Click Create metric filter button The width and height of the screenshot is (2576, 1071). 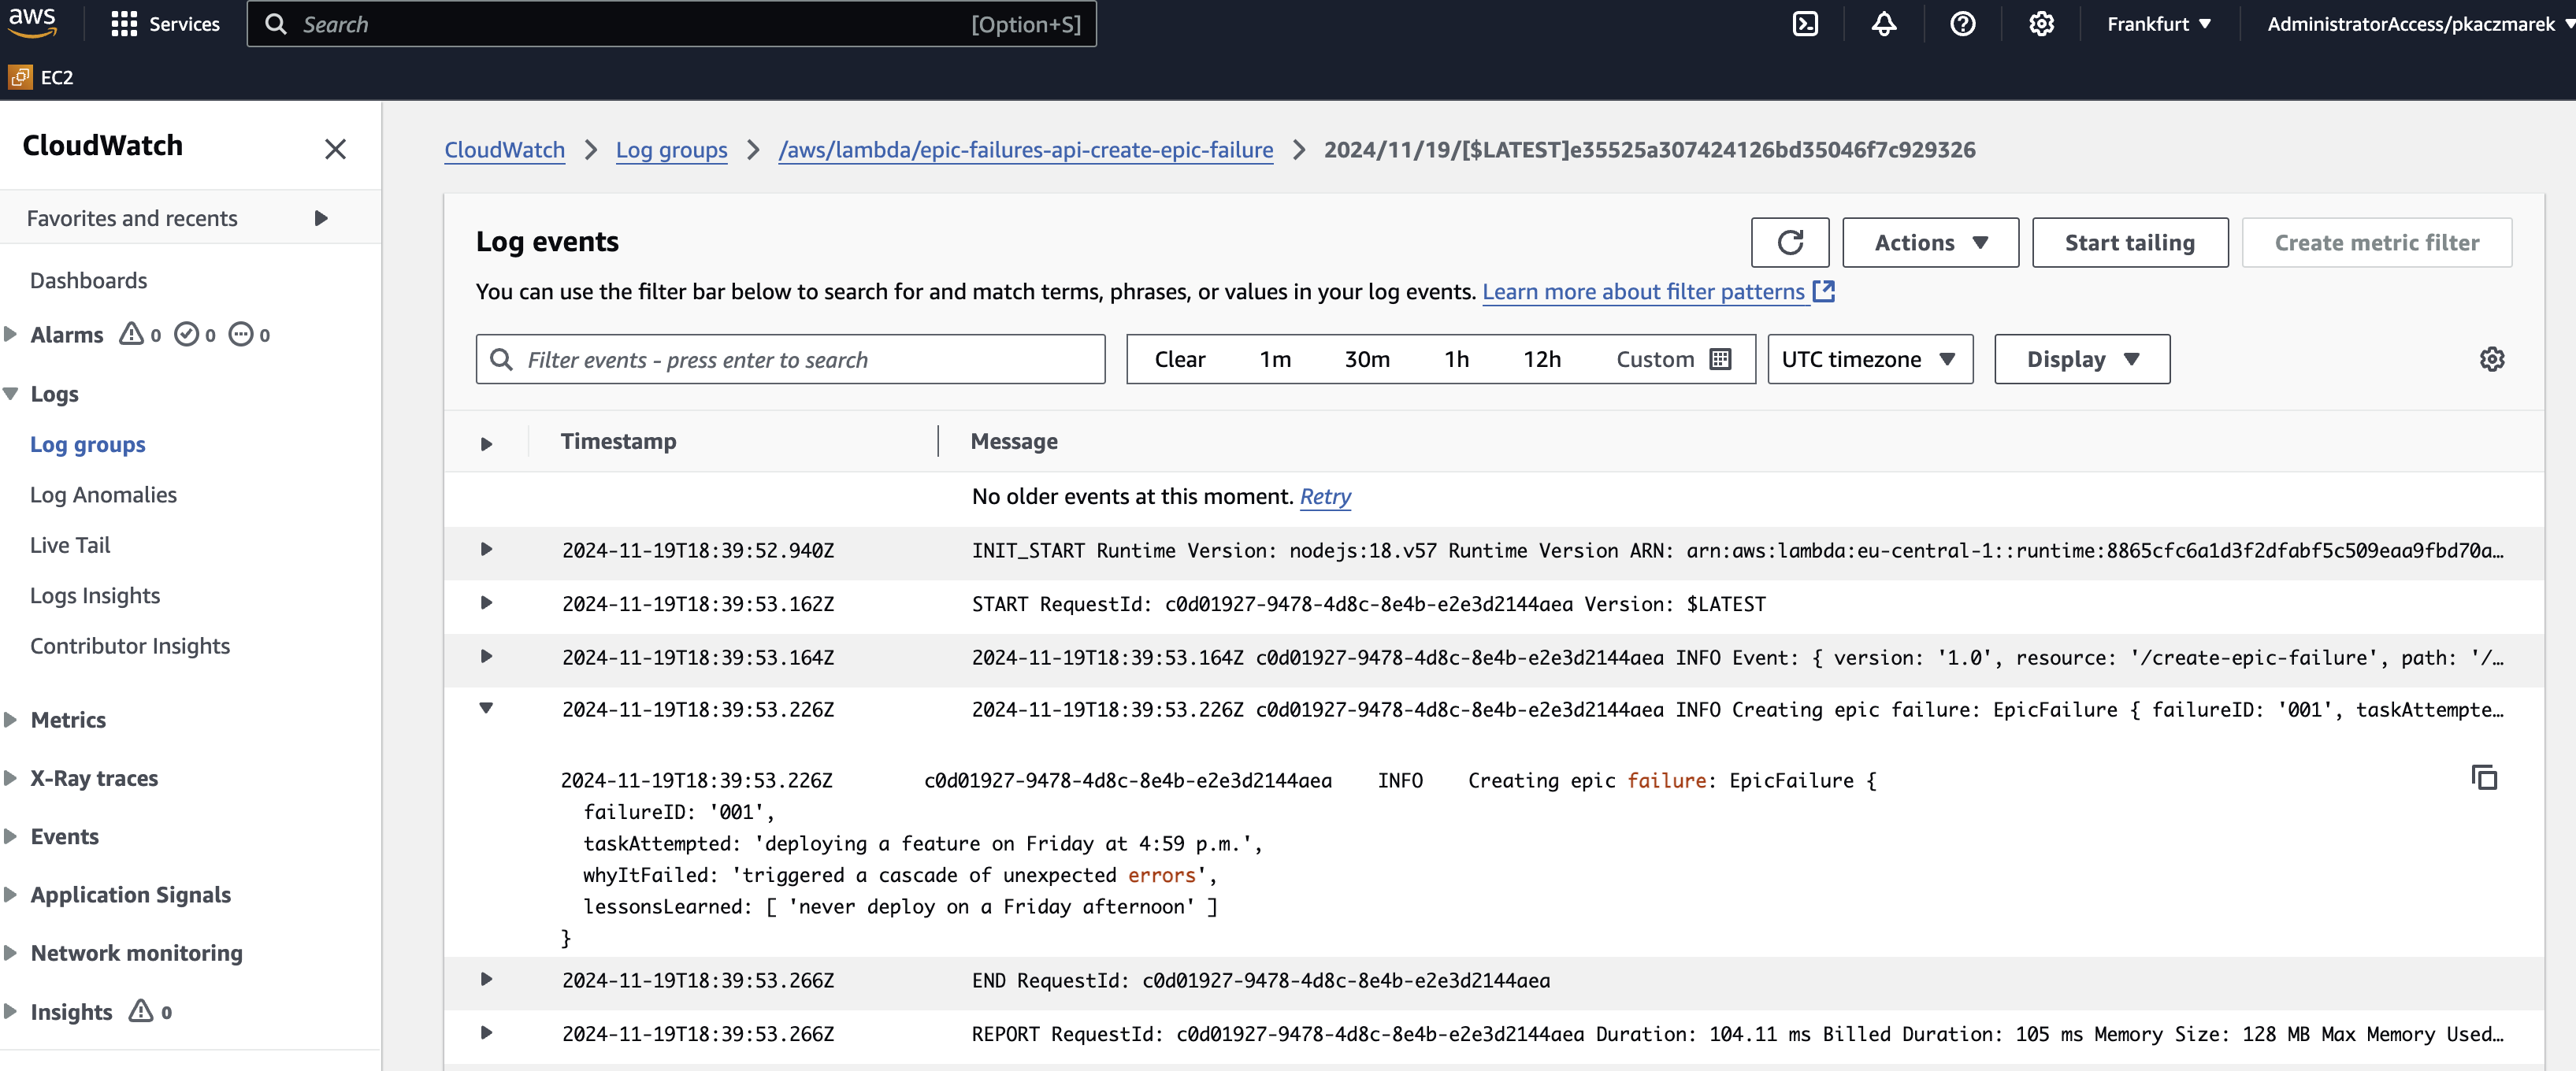(x=2376, y=242)
